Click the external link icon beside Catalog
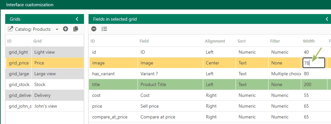This screenshot has height=124, width=331. (x=10, y=29)
